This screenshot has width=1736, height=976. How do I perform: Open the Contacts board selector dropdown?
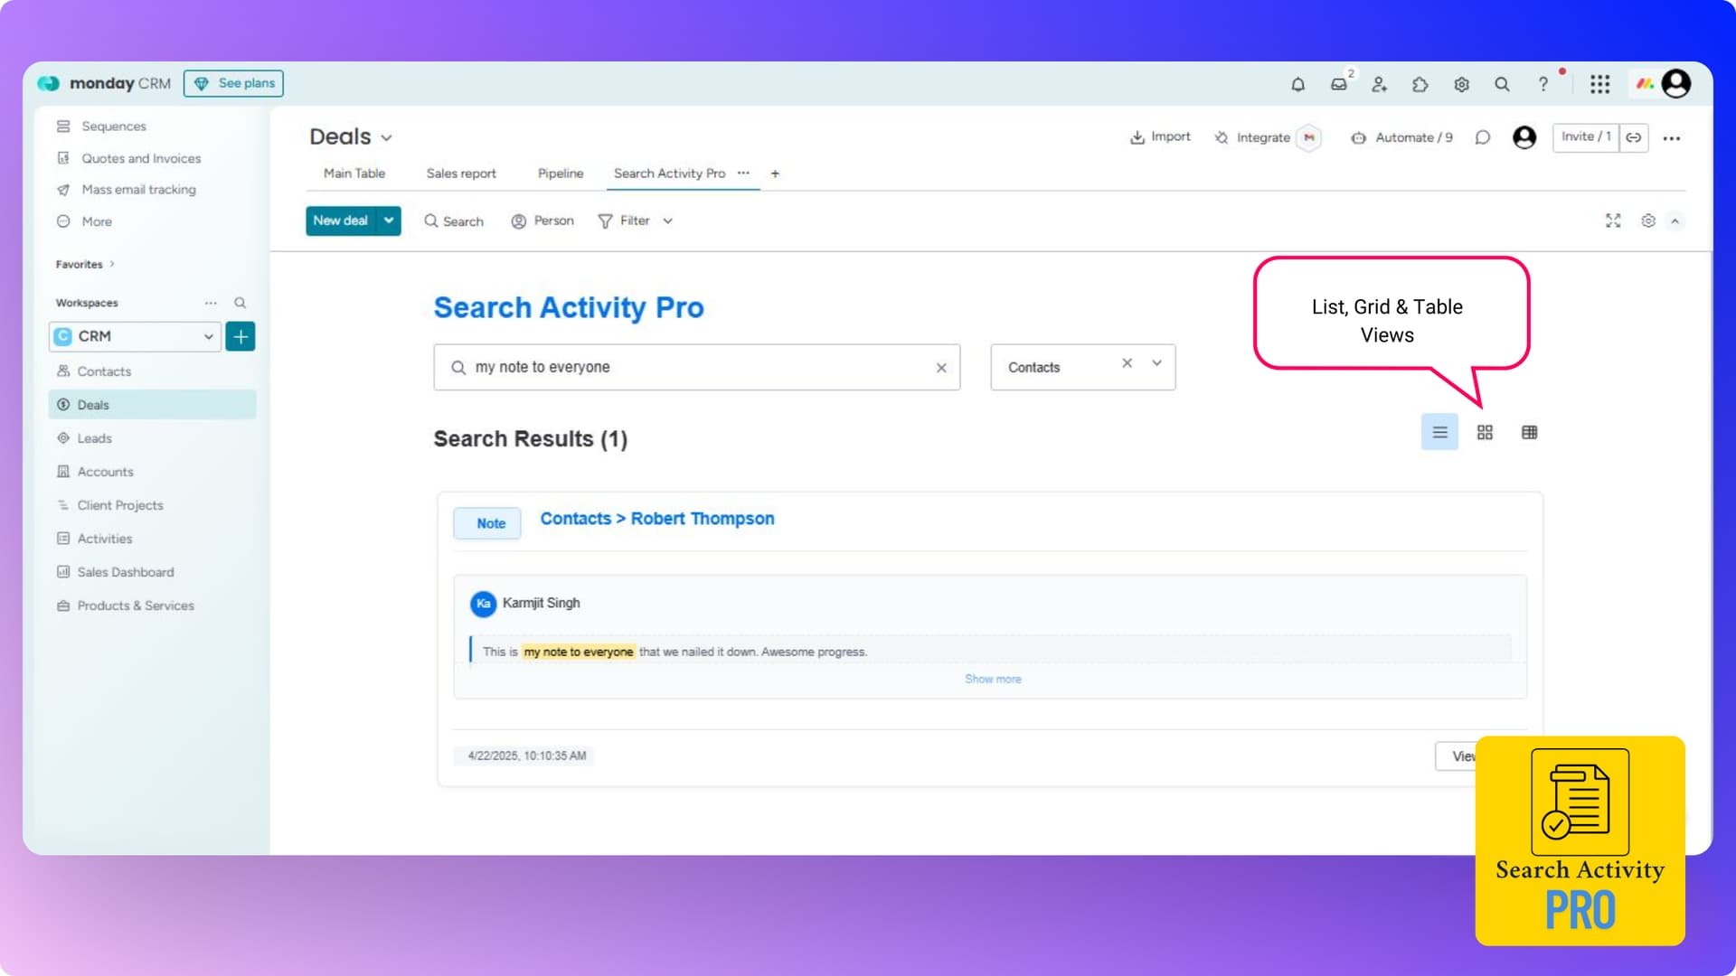pos(1156,363)
